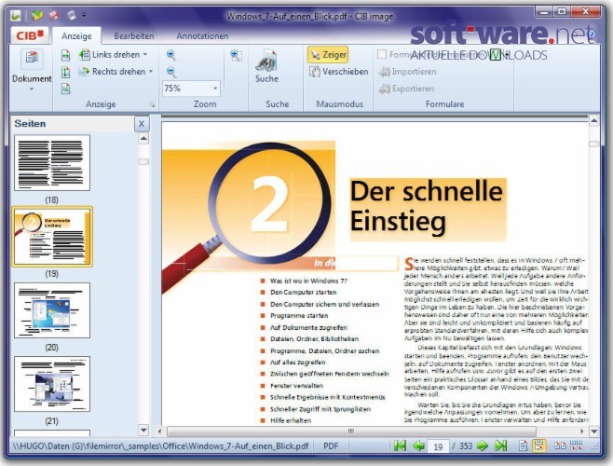Click 'Was ist wo in Windows 7?' entry
The height and width of the screenshot is (466, 613).
coord(308,281)
